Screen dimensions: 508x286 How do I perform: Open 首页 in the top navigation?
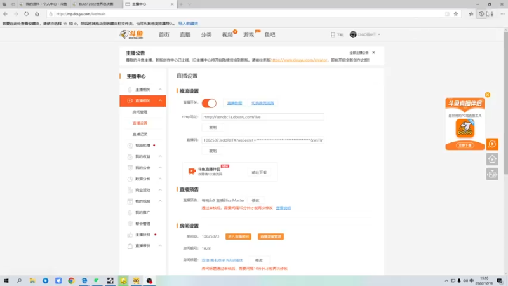[164, 35]
